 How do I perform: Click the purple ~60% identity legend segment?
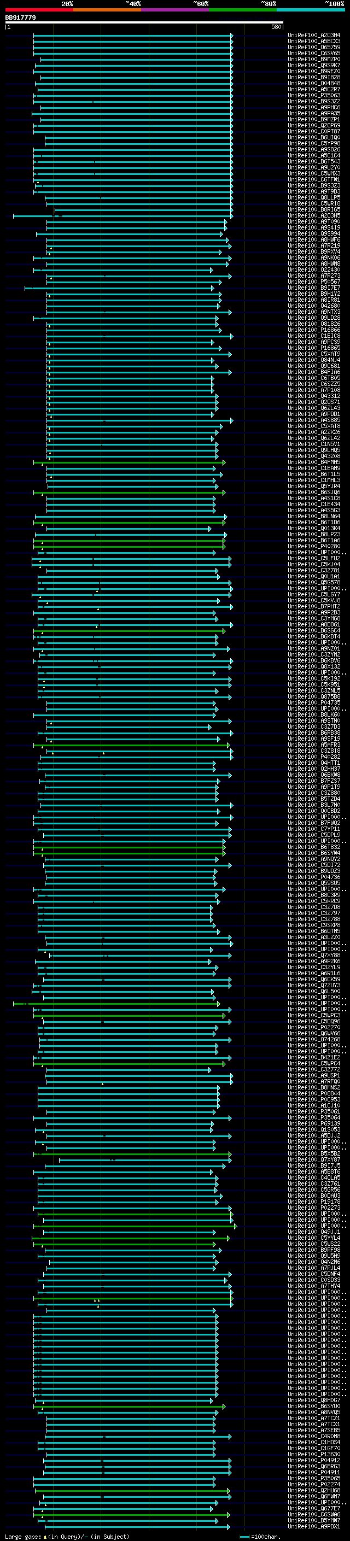pos(176,10)
